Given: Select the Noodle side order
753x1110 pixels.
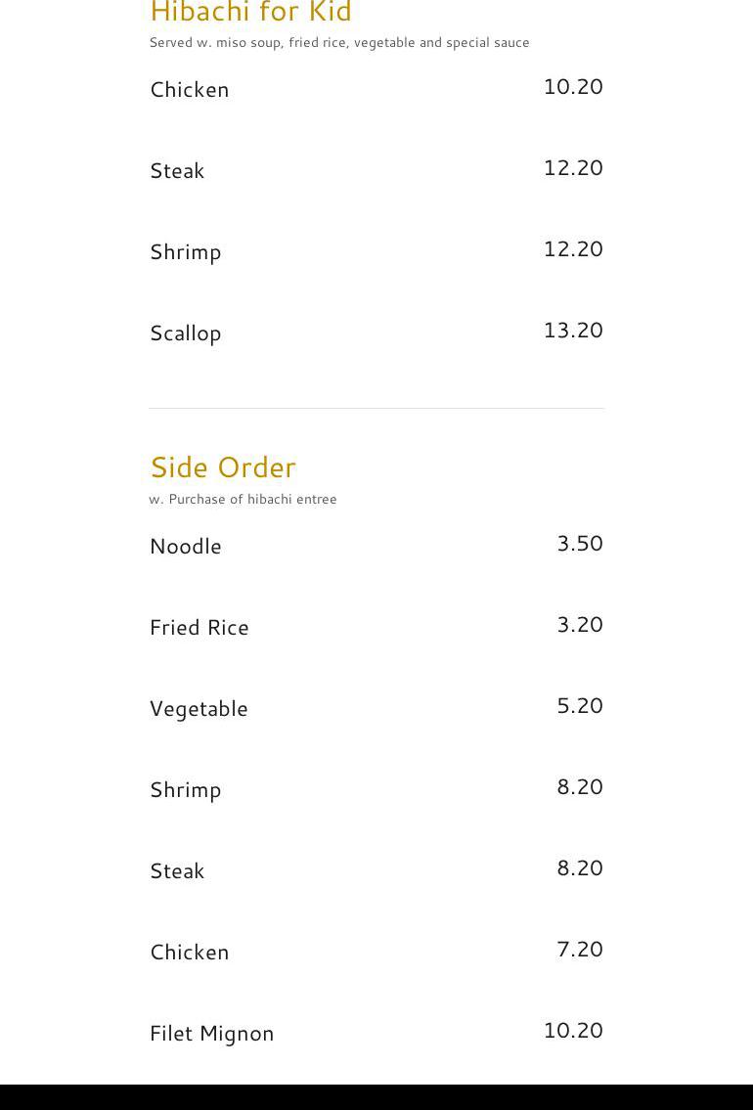Looking at the screenshot, I should click(185, 546).
